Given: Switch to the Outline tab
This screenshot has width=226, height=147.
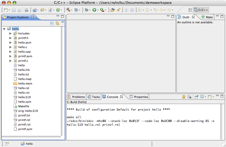Looking at the screenshot, I should [186, 17].
